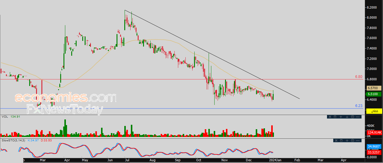Image resolution: width=383 pixels, height=163 pixels.
Task: Close the VOL indicator panel
Action: pyautogui.click(x=330, y=117)
